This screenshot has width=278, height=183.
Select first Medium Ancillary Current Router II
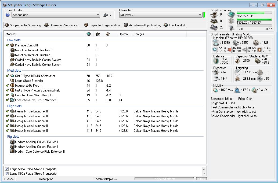[36, 142]
